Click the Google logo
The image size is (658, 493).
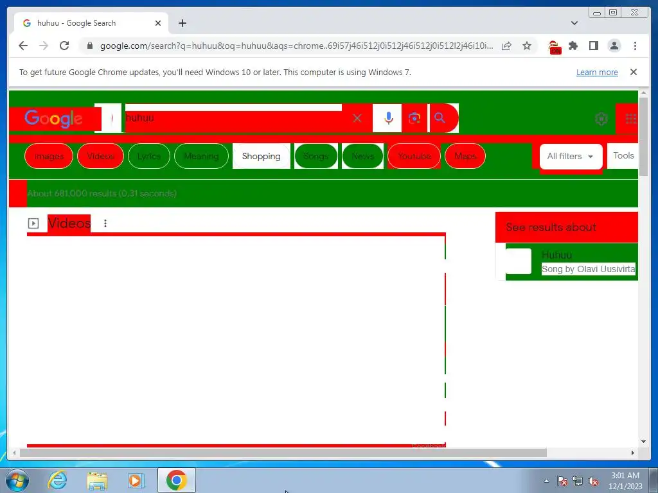click(x=54, y=119)
